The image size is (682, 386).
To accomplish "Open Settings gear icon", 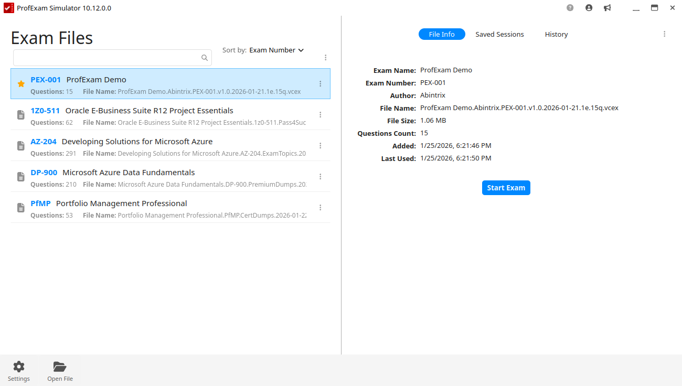I will 19,367.
